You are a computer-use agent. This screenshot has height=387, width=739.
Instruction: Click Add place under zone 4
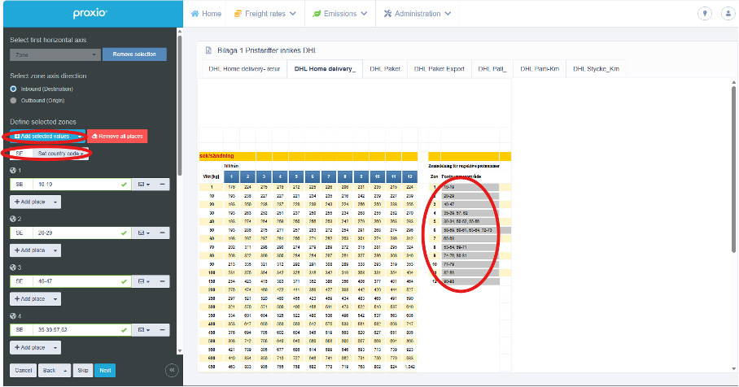30,347
